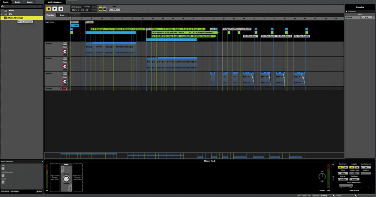Click the Pre-Loop marker on logic track

(89, 22)
